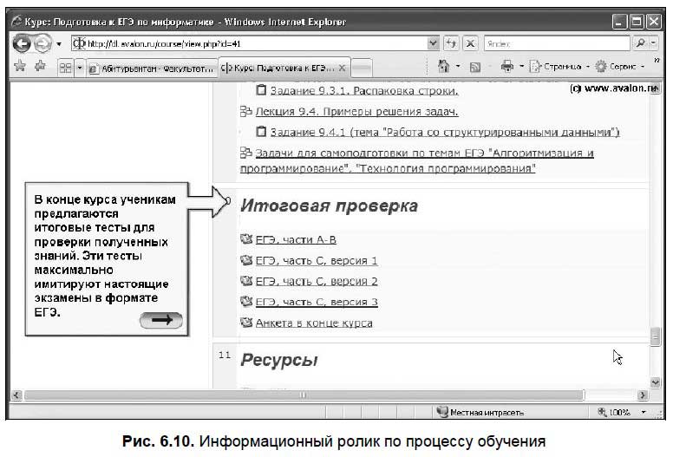
Task: Click the horizontal scrollbar thumb
Action: [304, 395]
